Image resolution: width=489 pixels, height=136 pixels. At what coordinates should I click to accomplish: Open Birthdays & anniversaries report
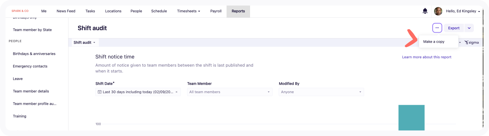click(34, 54)
